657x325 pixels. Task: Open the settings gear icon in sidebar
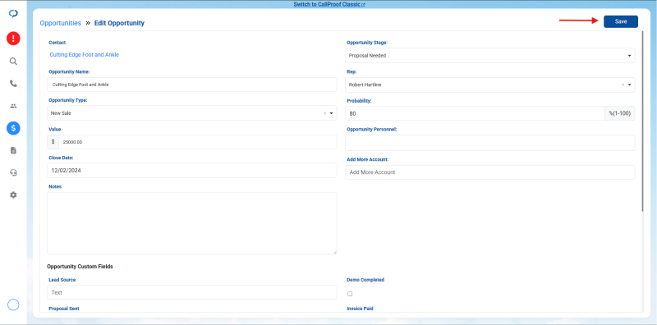pos(13,195)
